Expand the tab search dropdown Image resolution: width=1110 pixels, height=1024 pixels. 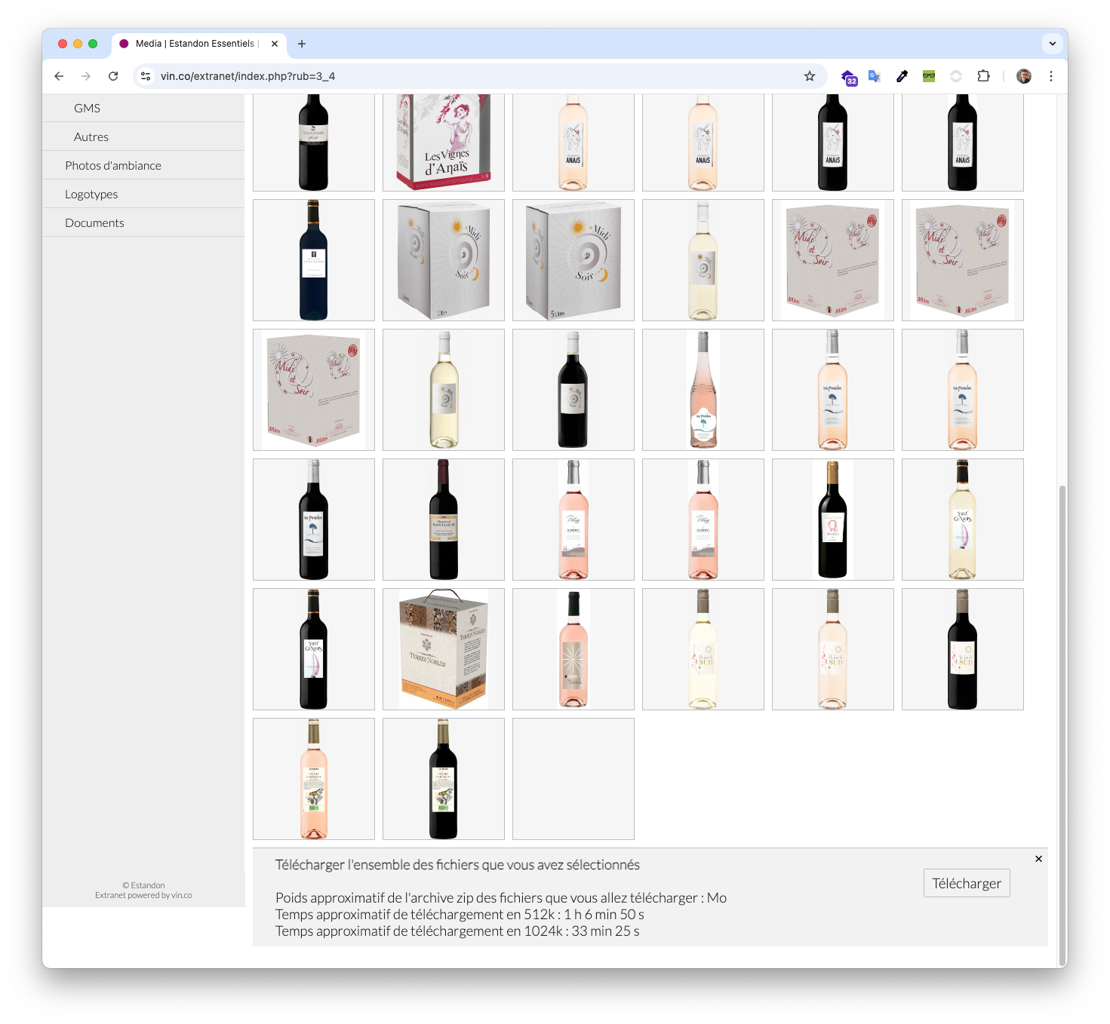coord(1053,44)
